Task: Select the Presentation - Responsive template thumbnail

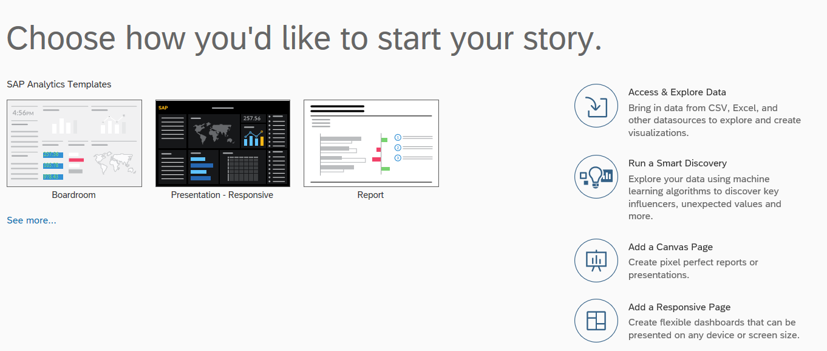Action: [222, 143]
